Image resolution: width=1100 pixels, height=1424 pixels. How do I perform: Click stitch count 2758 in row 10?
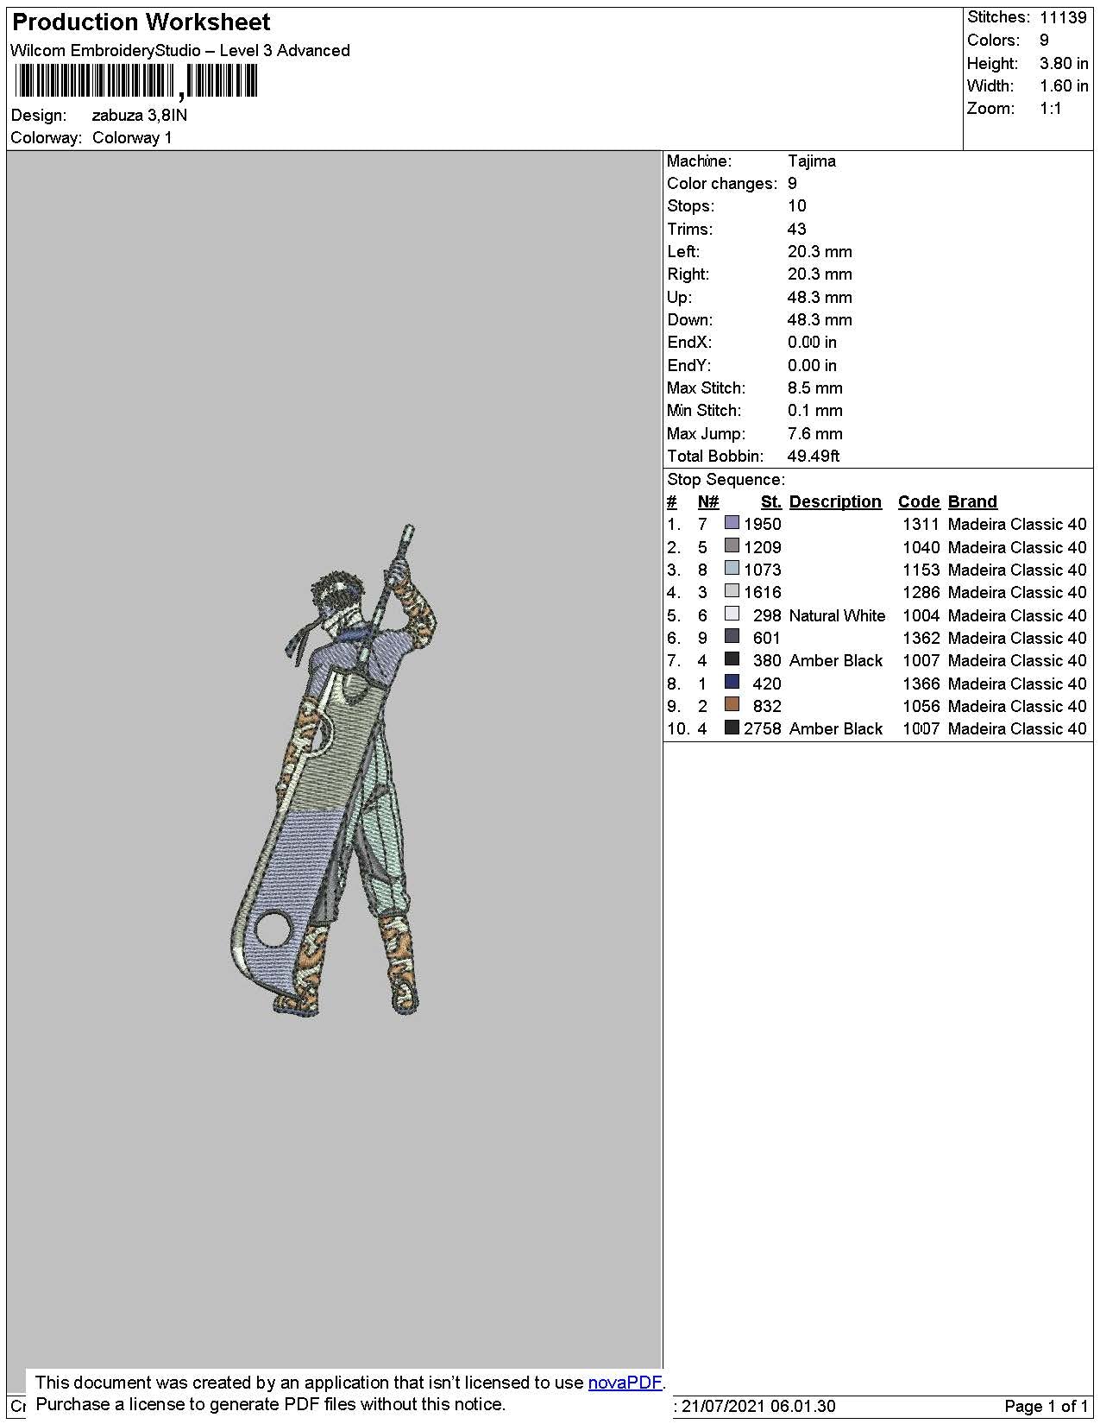coord(763,728)
